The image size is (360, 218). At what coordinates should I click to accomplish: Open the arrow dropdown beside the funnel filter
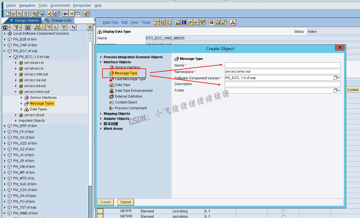click(x=21, y=27)
